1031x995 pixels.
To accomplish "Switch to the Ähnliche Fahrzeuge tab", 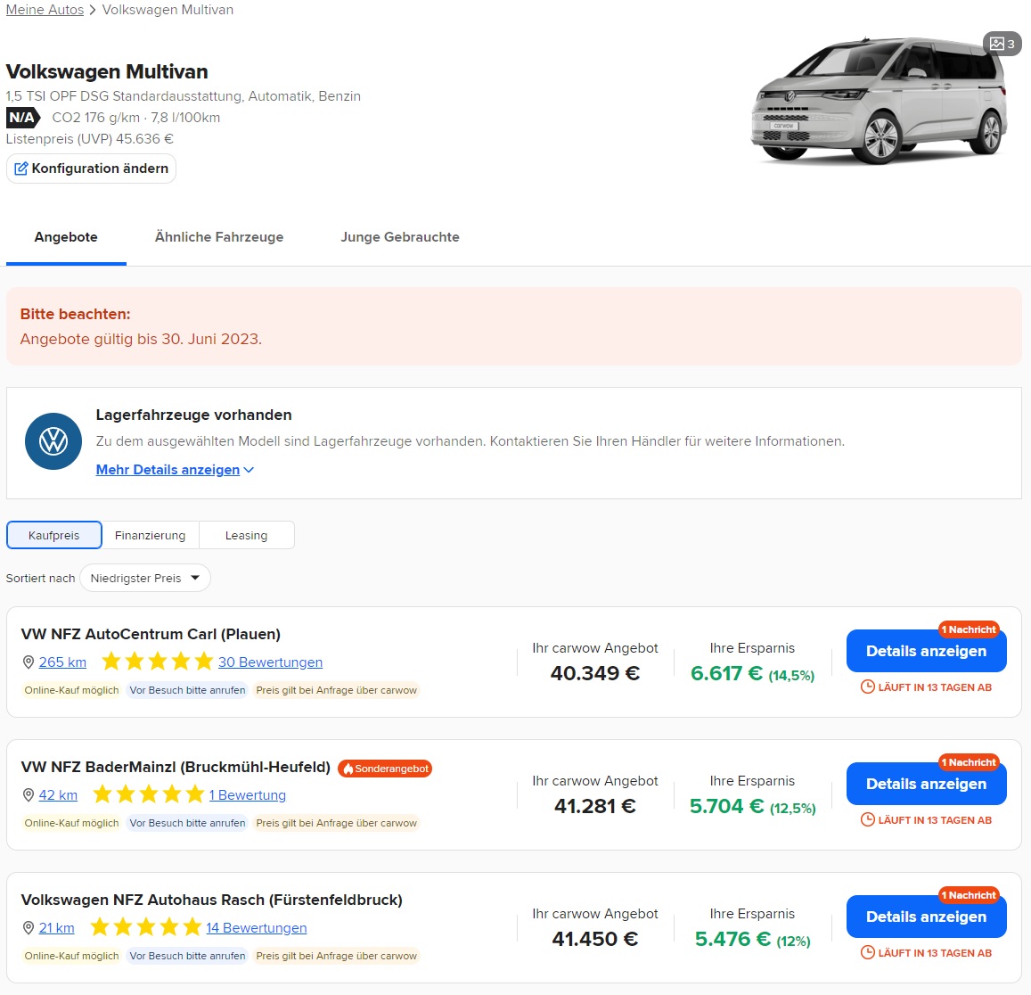I will pos(218,237).
